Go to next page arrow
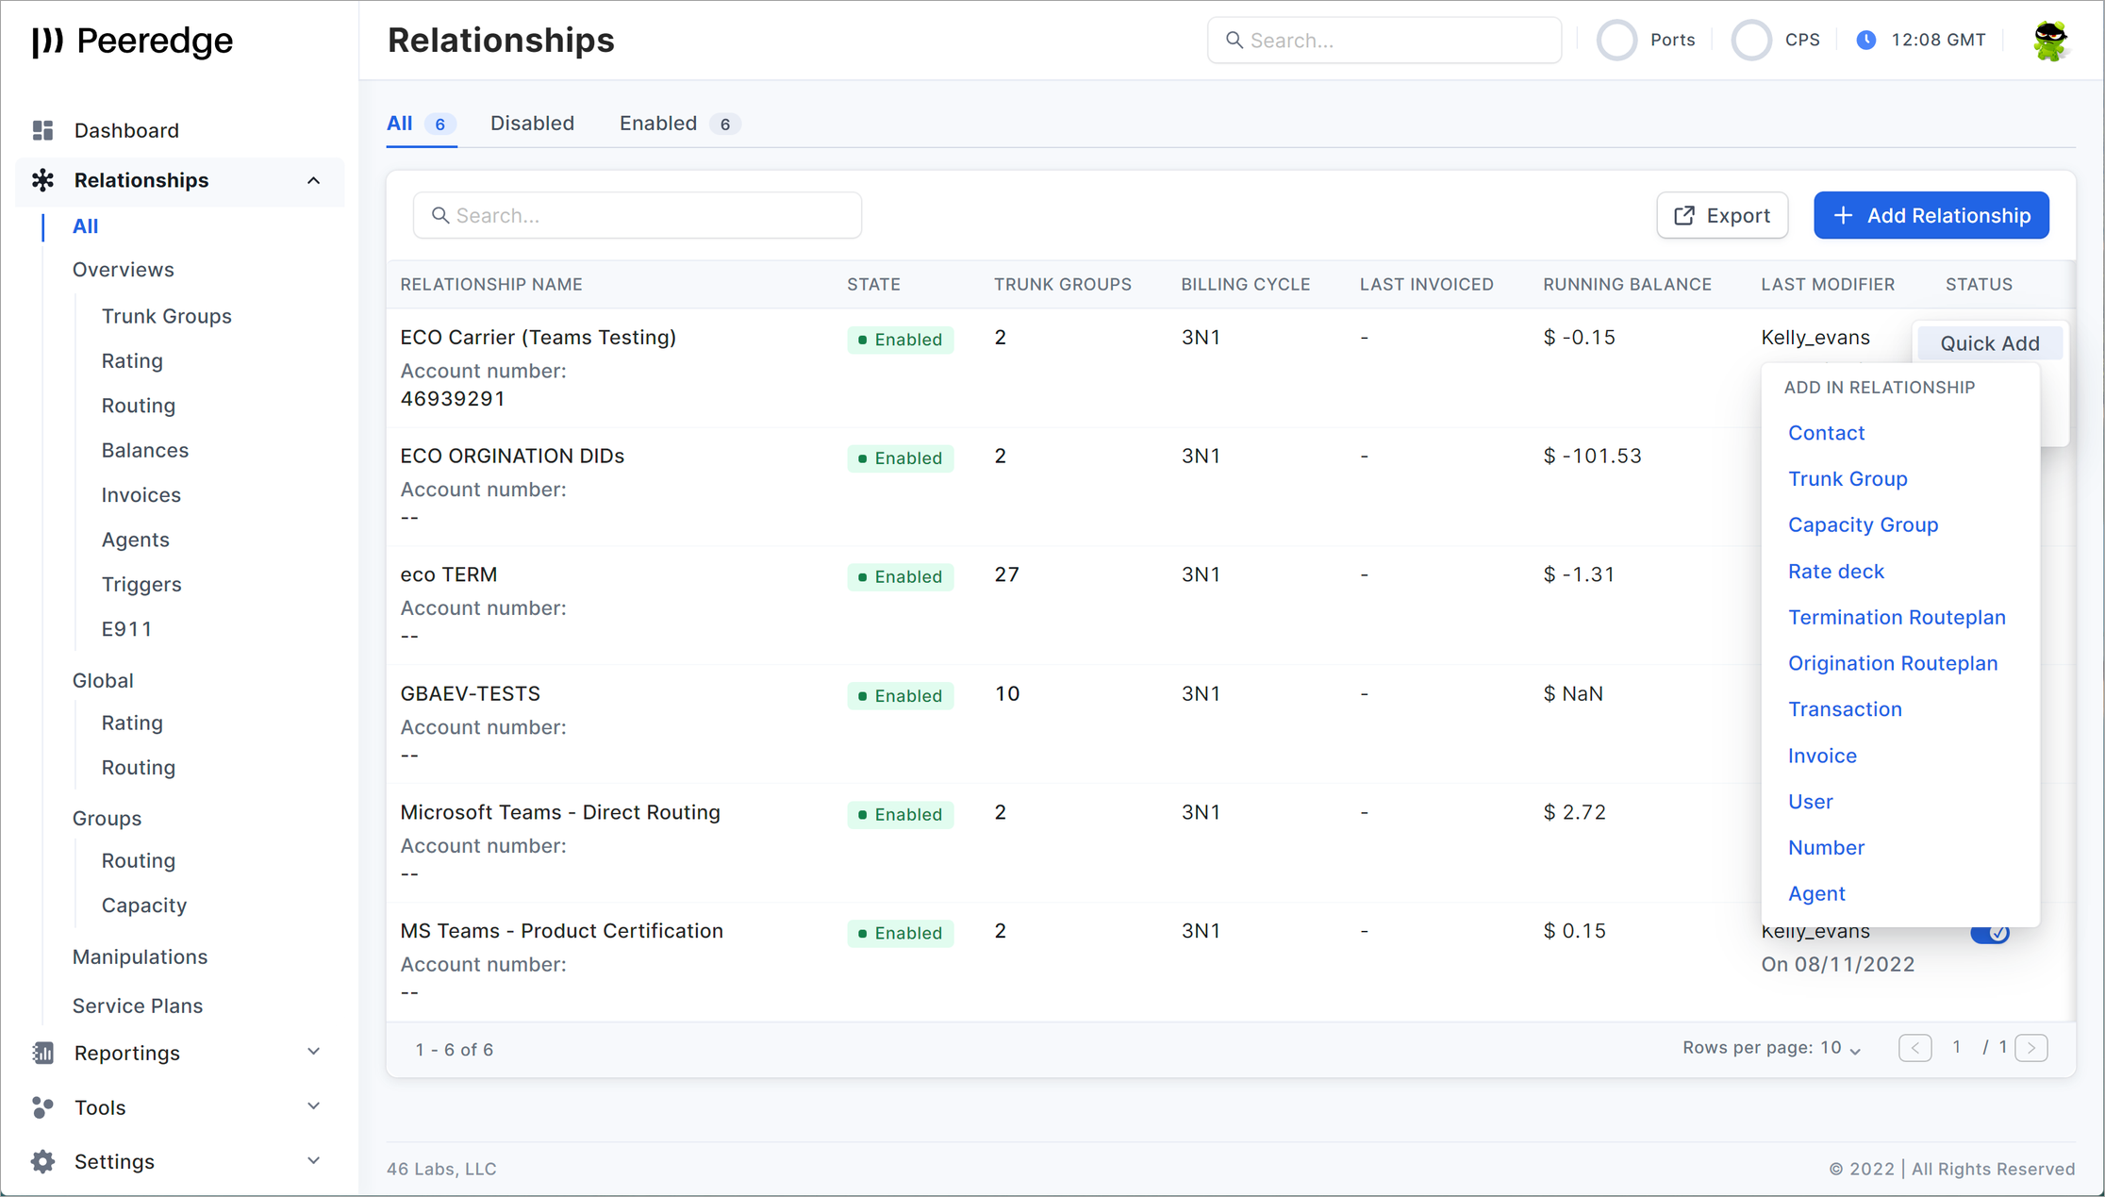Viewport: 2105px width, 1197px height. [x=2030, y=1048]
